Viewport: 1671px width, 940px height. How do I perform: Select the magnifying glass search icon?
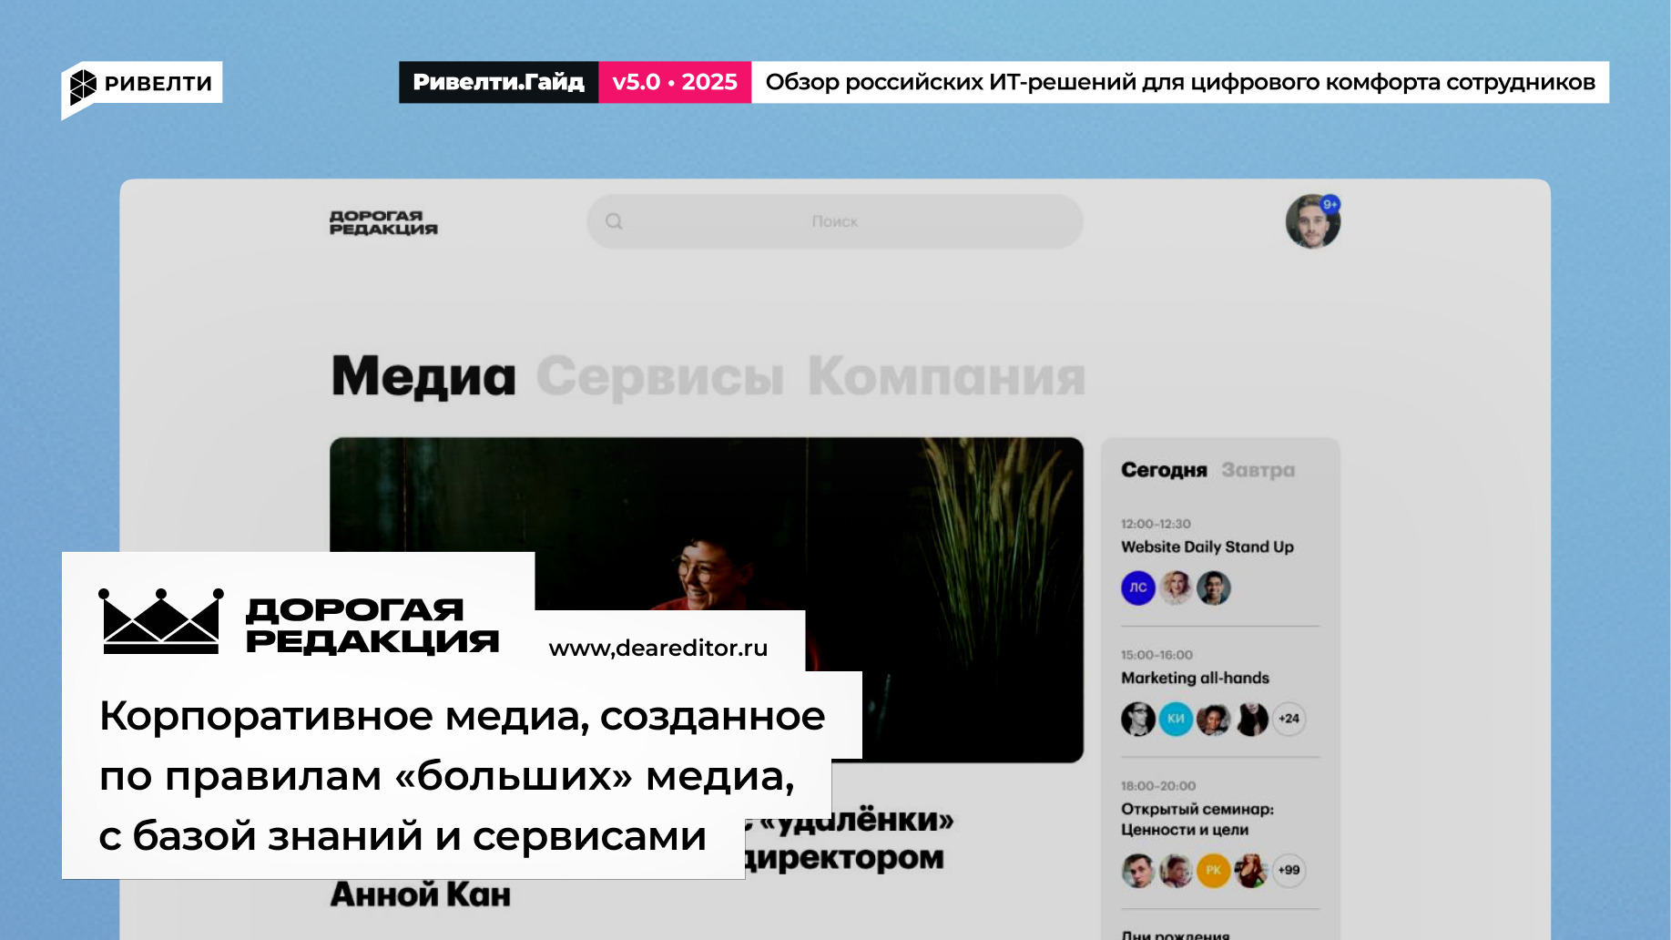[x=616, y=220]
